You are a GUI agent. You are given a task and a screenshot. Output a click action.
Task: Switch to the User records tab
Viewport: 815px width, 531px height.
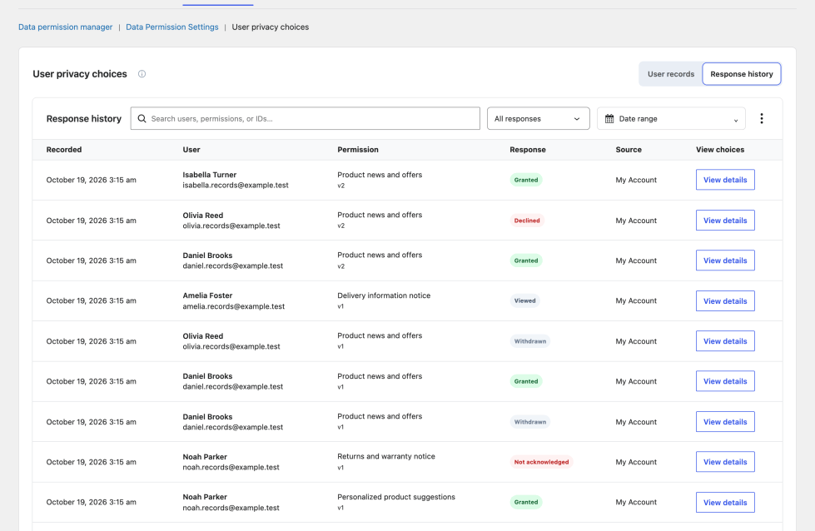pyautogui.click(x=670, y=74)
